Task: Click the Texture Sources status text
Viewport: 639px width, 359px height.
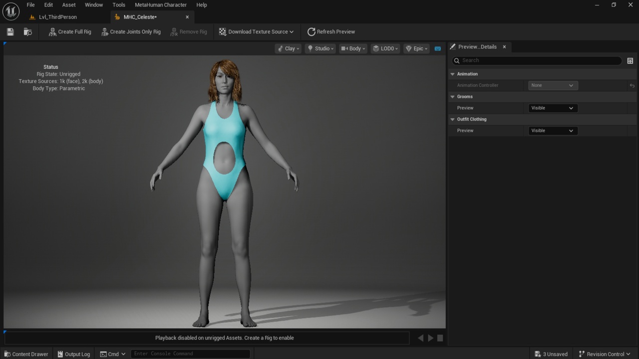Action: (61, 81)
